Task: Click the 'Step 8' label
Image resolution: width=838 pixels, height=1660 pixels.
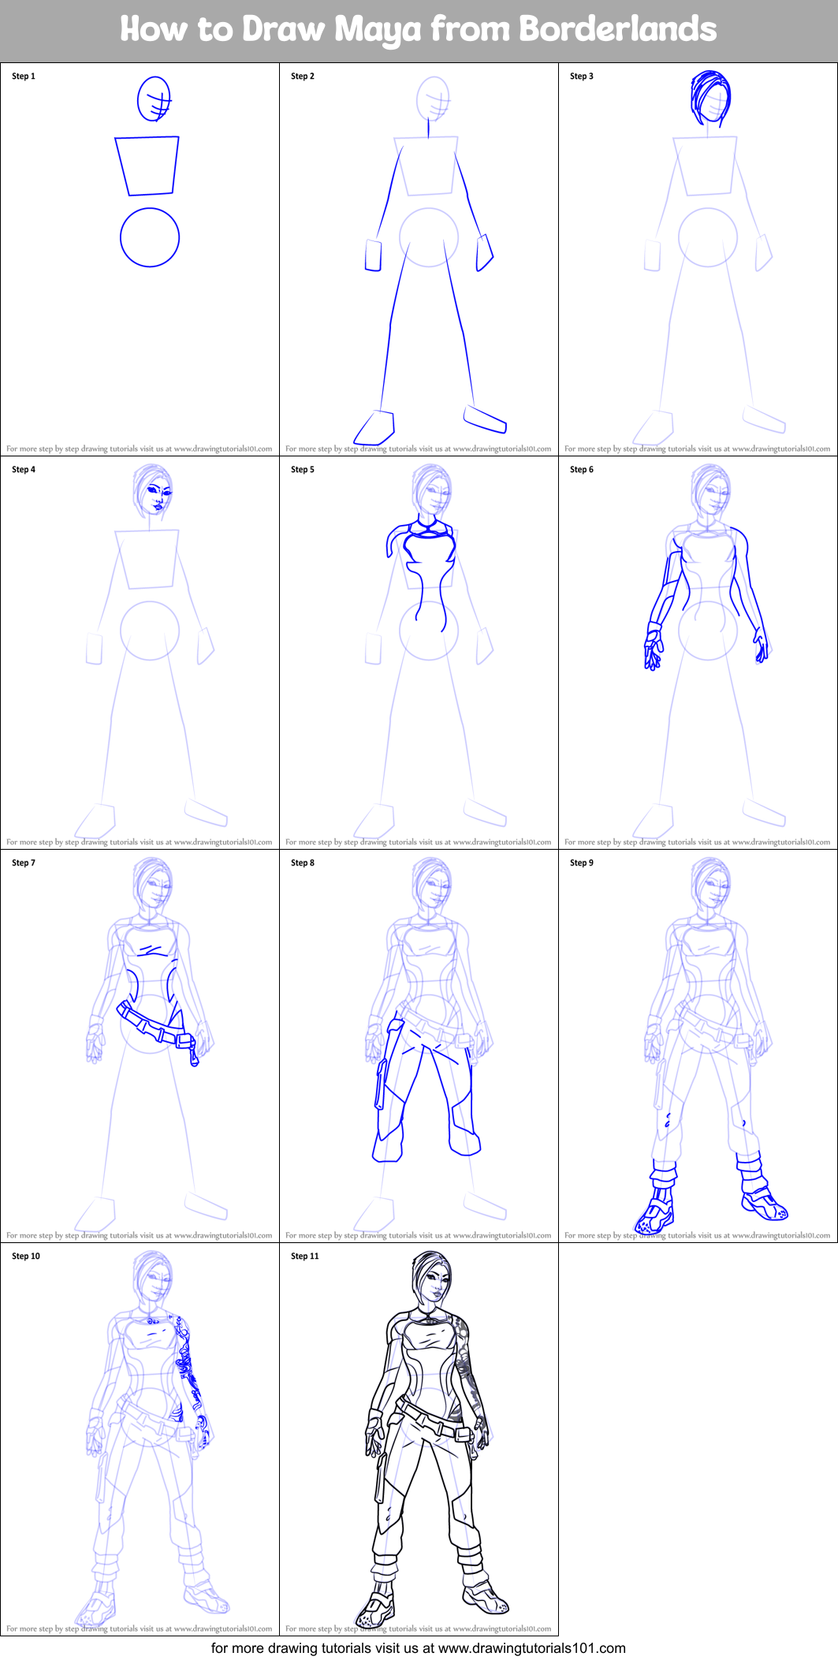Action: point(303,863)
